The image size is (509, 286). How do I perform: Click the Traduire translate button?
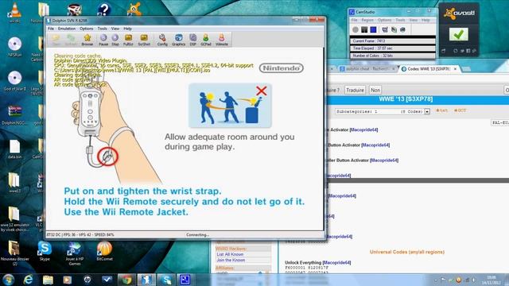[355, 90]
